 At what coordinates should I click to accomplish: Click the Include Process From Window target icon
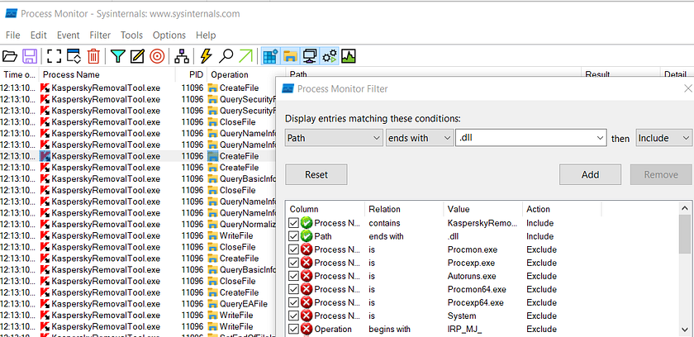pyautogui.click(x=157, y=56)
